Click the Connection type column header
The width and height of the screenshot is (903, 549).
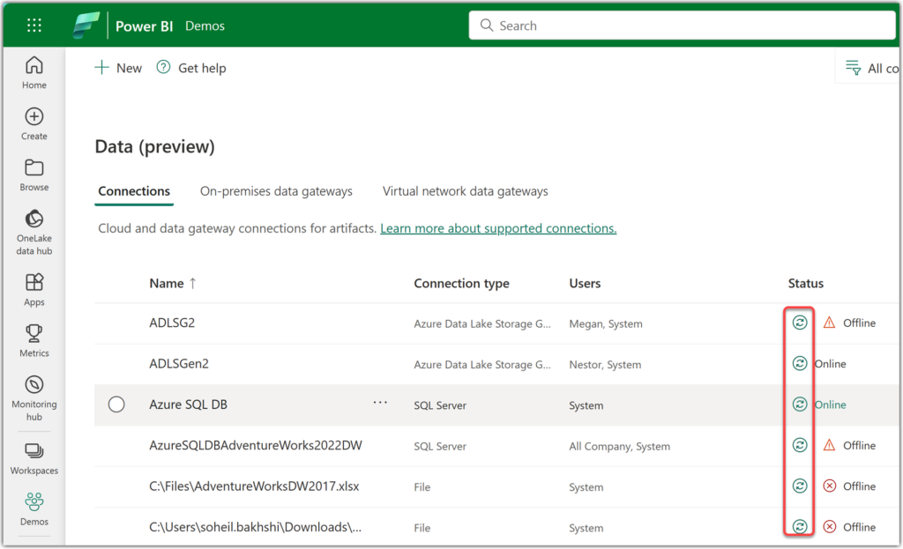click(x=461, y=283)
